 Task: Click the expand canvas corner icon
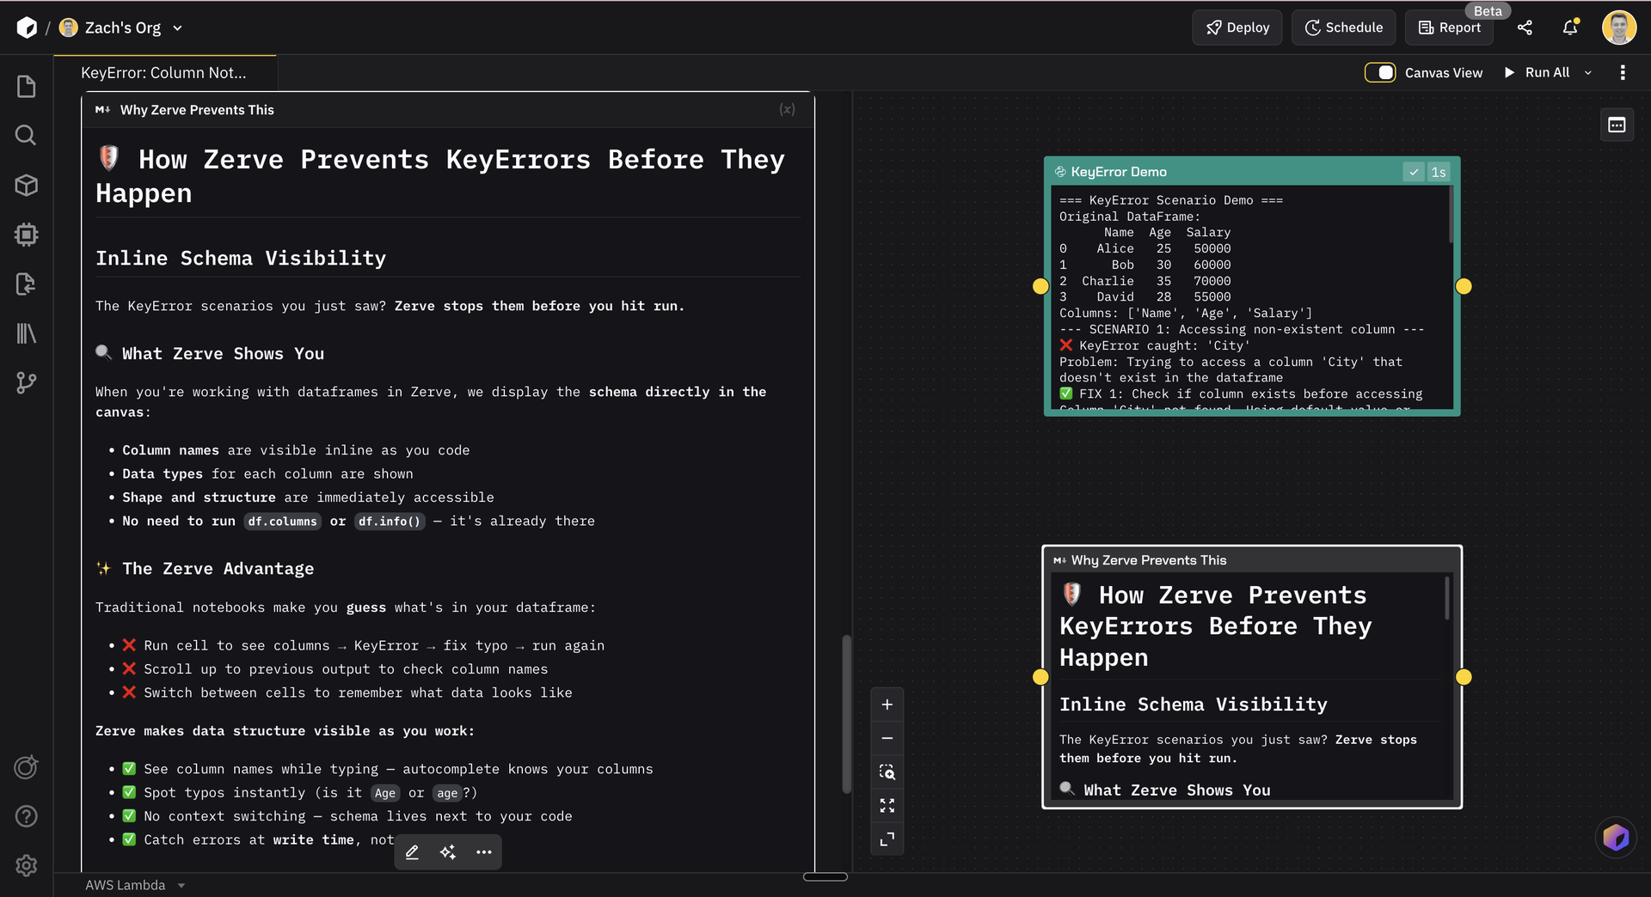point(887,839)
